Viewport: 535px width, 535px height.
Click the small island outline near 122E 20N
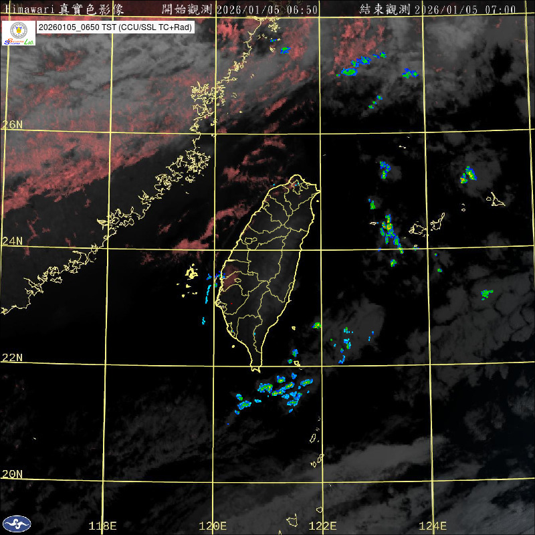click(318, 461)
